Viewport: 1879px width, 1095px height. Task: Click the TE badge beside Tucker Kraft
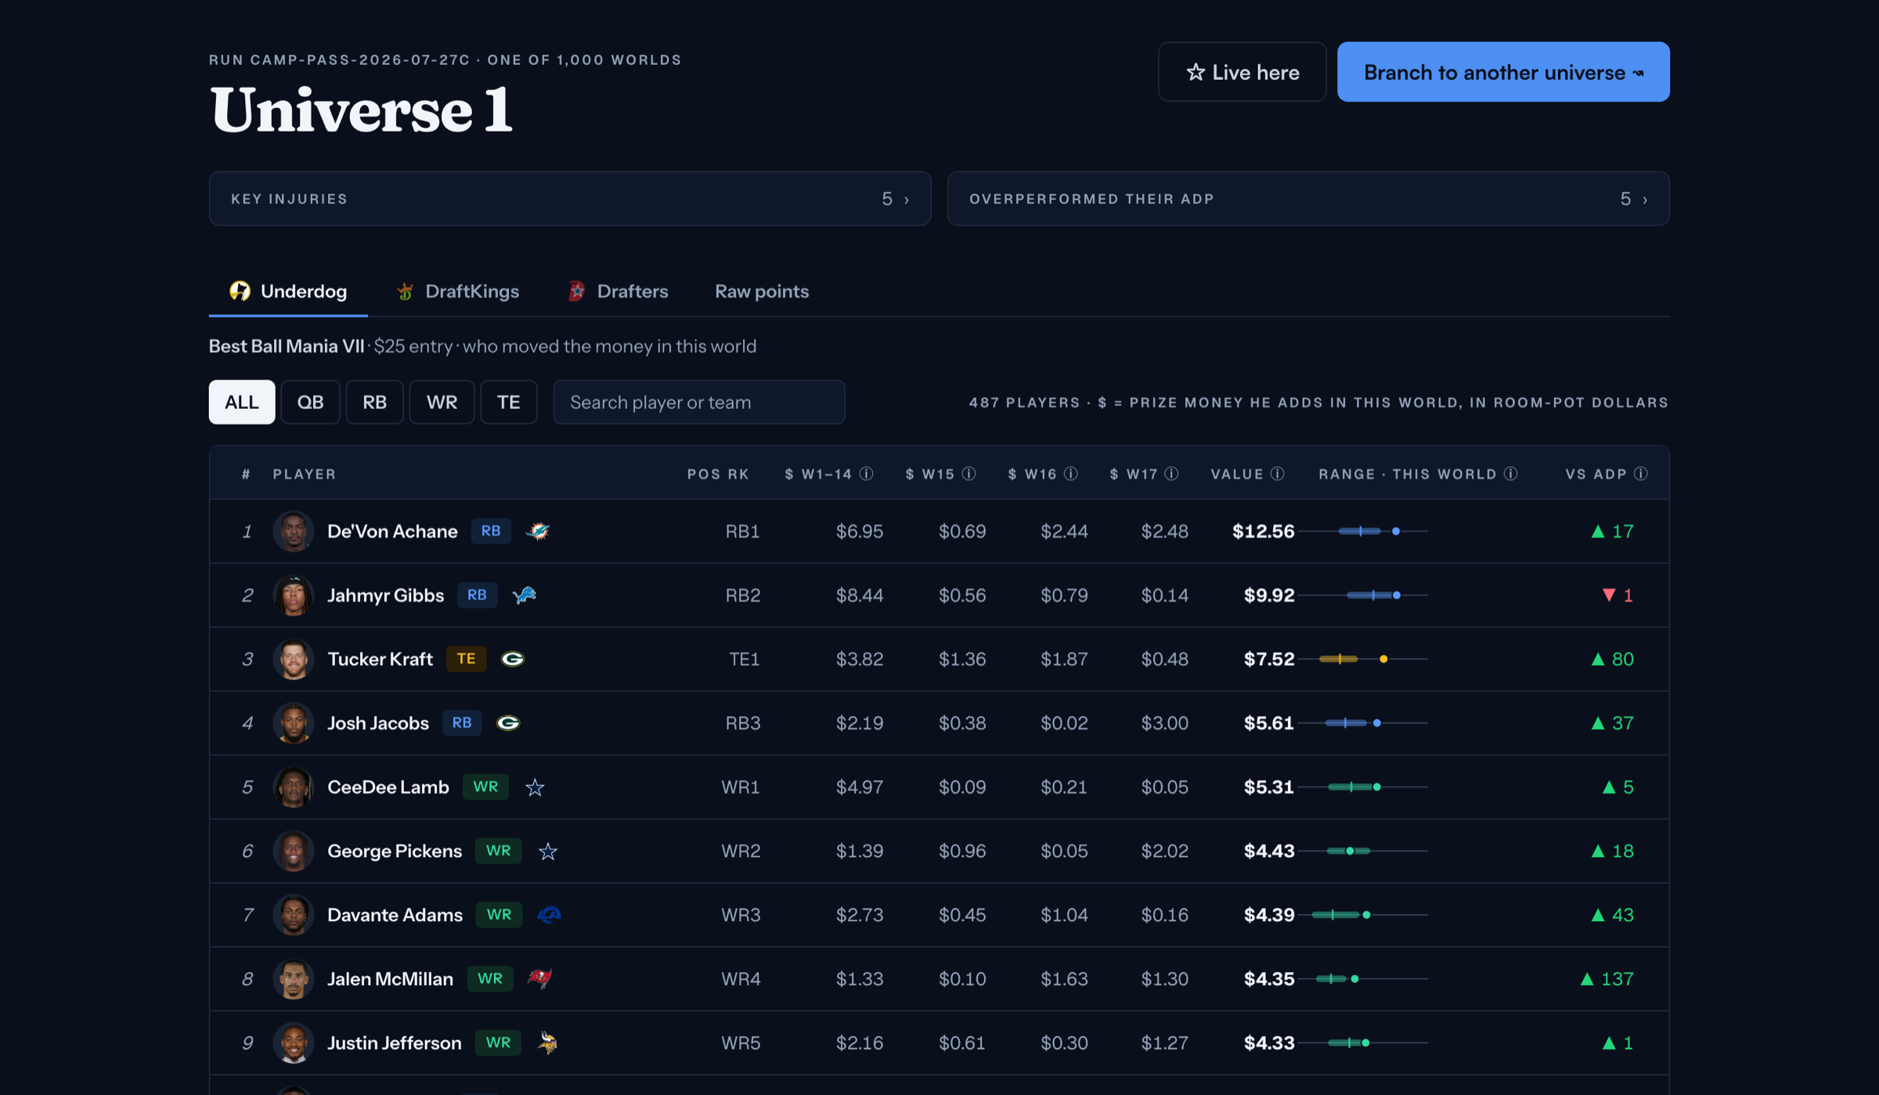click(x=466, y=659)
